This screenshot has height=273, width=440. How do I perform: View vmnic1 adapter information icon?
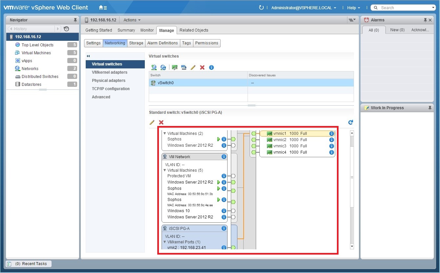click(x=331, y=133)
